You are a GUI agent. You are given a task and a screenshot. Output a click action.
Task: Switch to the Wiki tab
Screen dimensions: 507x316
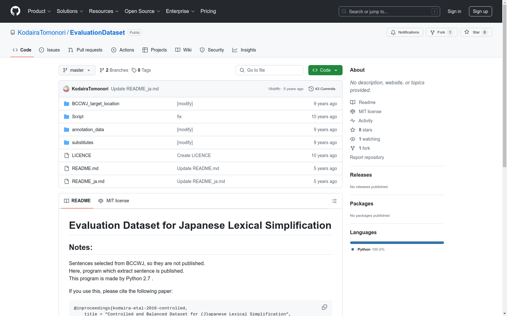pyautogui.click(x=183, y=50)
